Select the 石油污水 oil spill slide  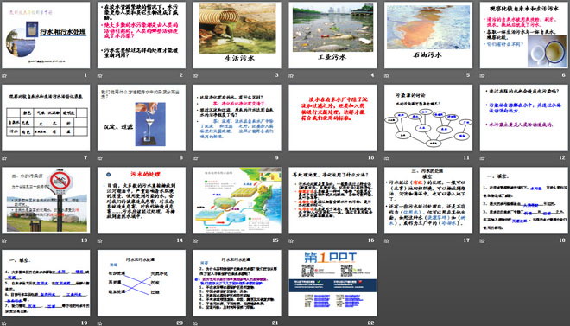(x=428, y=35)
